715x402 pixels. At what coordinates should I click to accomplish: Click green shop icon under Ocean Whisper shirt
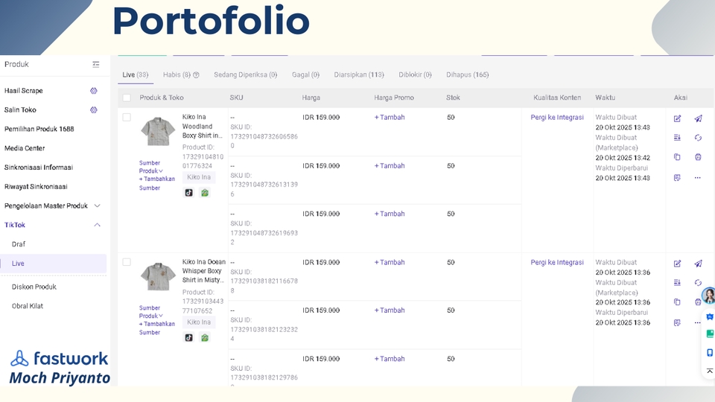click(205, 338)
